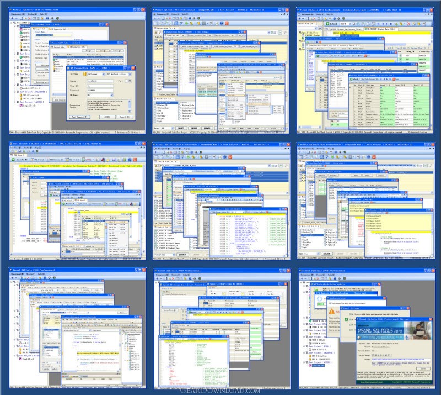Click plus toolbar icon in bottom-right screenshot

(x=302, y=278)
